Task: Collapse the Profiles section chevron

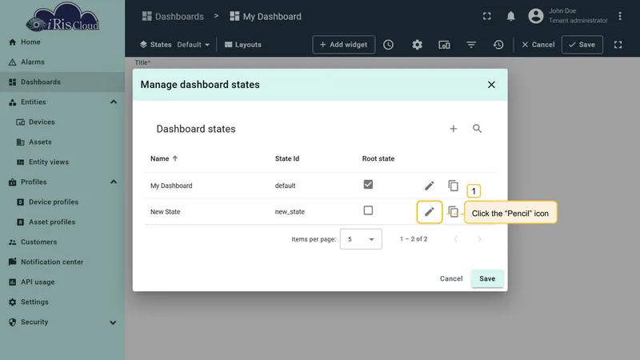Action: (114, 182)
